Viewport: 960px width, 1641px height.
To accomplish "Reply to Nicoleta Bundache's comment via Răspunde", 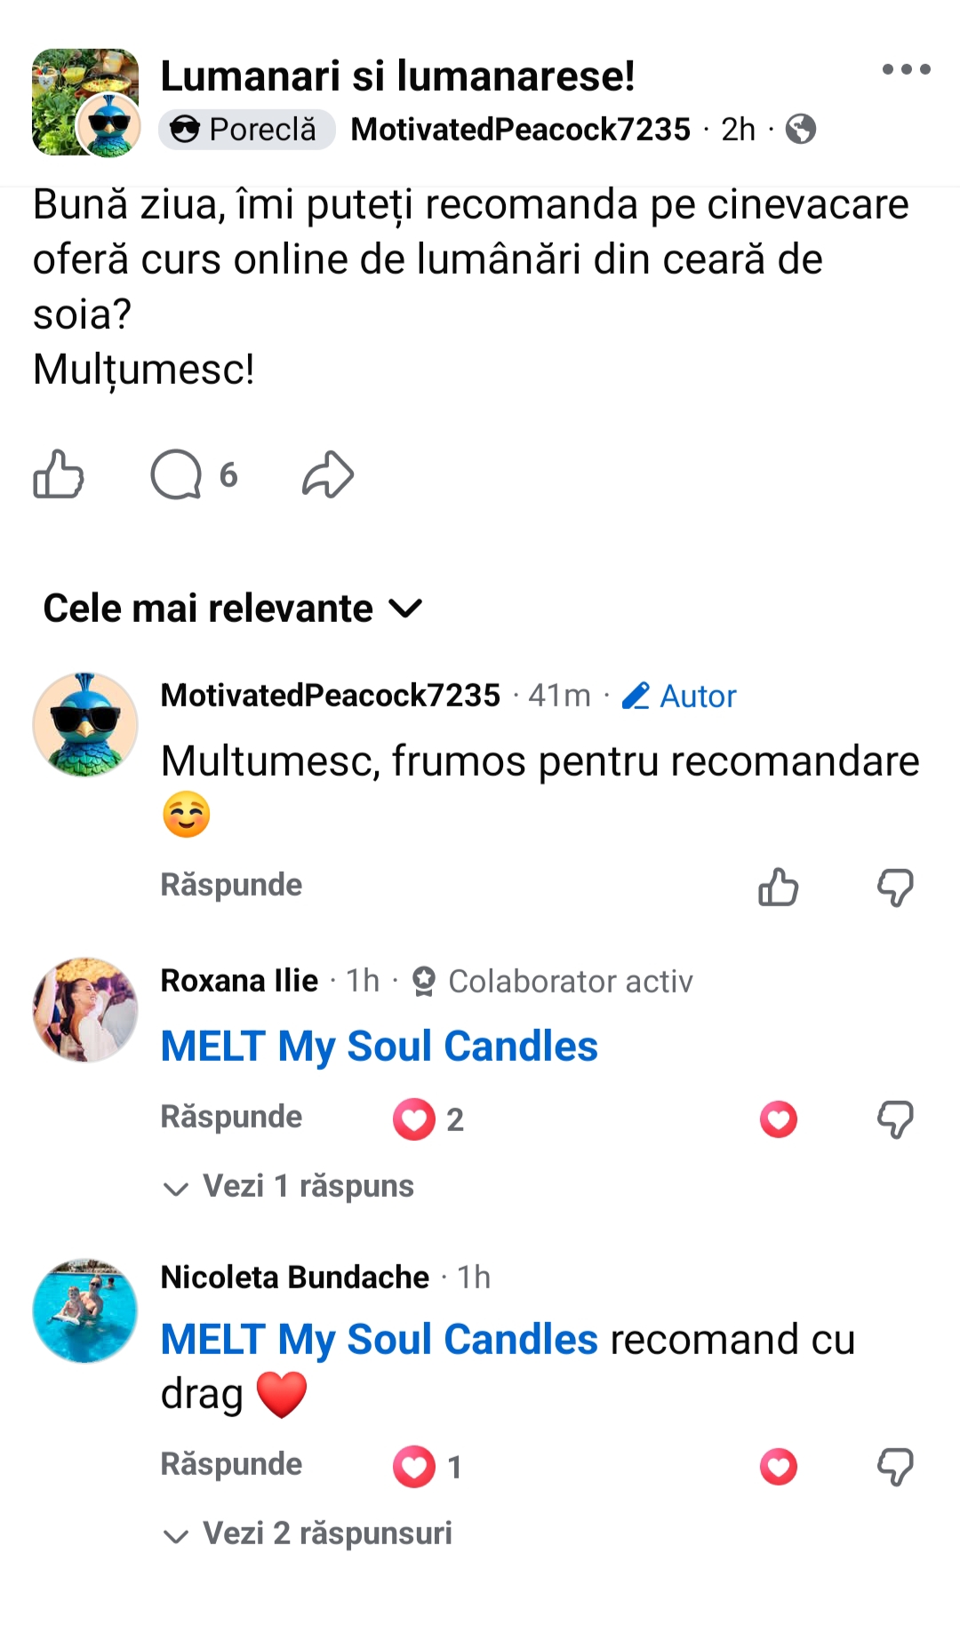I will tap(231, 1464).
